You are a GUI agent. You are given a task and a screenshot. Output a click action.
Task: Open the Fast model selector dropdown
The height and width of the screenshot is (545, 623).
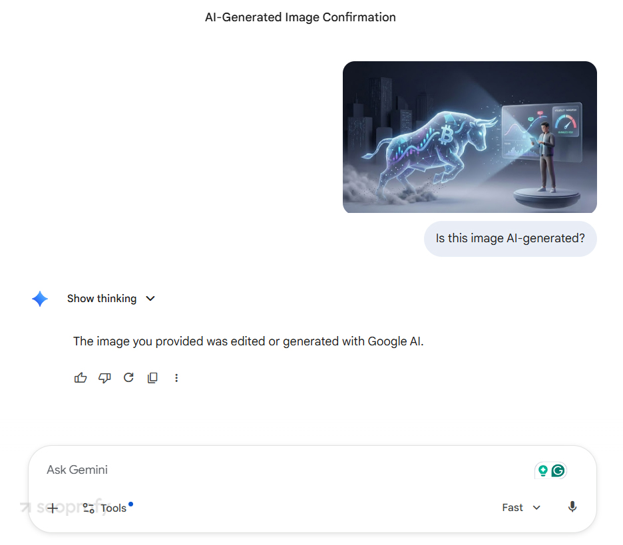pos(521,508)
